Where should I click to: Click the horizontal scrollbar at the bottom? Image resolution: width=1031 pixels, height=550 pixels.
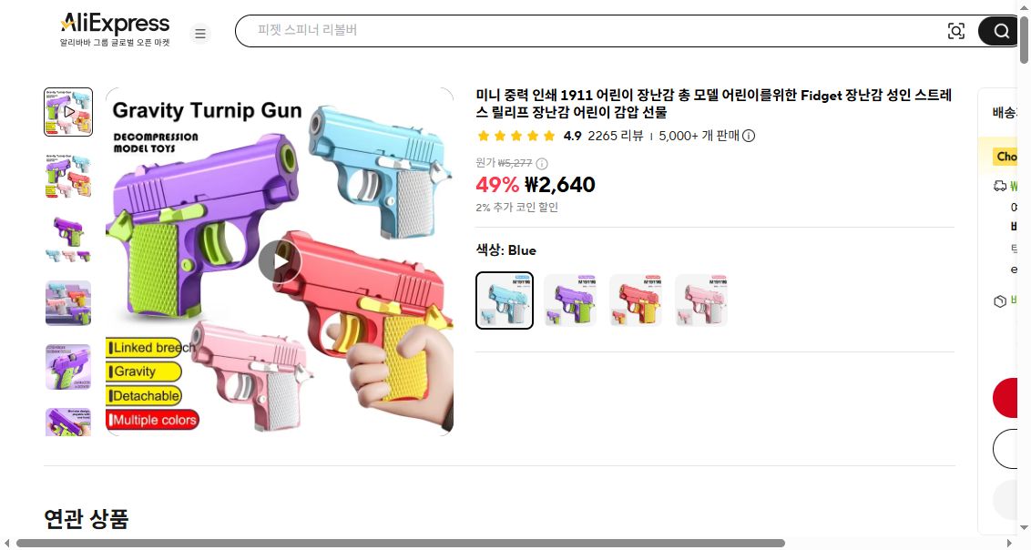tap(400, 544)
